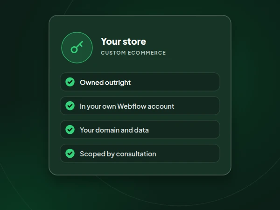Select the 'Your store' heading

tap(123, 42)
